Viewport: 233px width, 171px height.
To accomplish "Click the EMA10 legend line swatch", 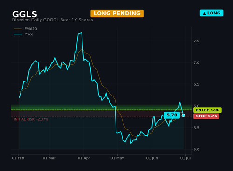I will 18,29.
